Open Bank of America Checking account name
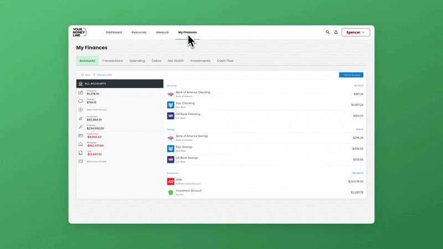The image size is (443, 249). click(x=193, y=92)
